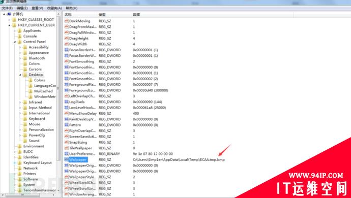351x198 pixels.
Task: Click the ECAA.tmp.bmp wallpaper path data
Action: [x=179, y=159]
